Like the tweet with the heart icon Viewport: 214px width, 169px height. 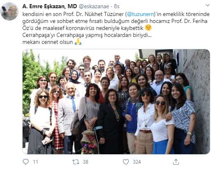point(126,162)
